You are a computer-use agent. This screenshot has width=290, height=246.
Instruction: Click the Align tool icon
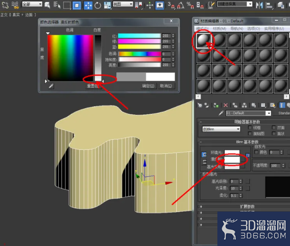[269, 5]
